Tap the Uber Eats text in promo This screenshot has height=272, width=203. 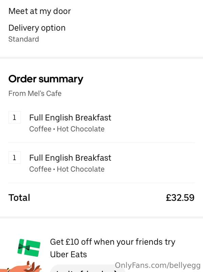[68, 254]
